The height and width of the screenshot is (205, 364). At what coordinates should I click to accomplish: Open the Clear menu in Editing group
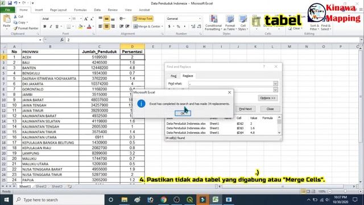pyautogui.click(x=295, y=28)
